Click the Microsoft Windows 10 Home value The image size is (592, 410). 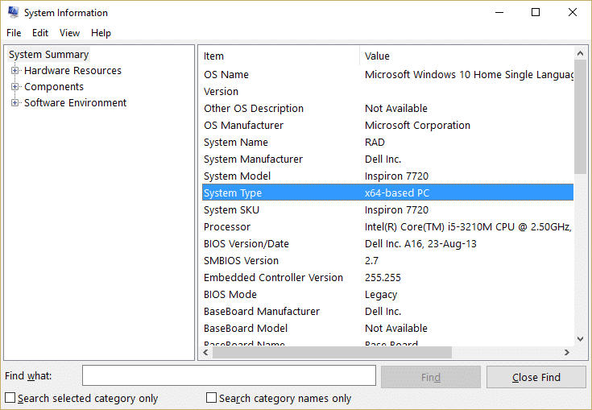(469, 75)
